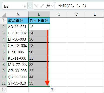Select cell containing KL-11-006
Screen dimensions: 104x93
pos(18,58)
